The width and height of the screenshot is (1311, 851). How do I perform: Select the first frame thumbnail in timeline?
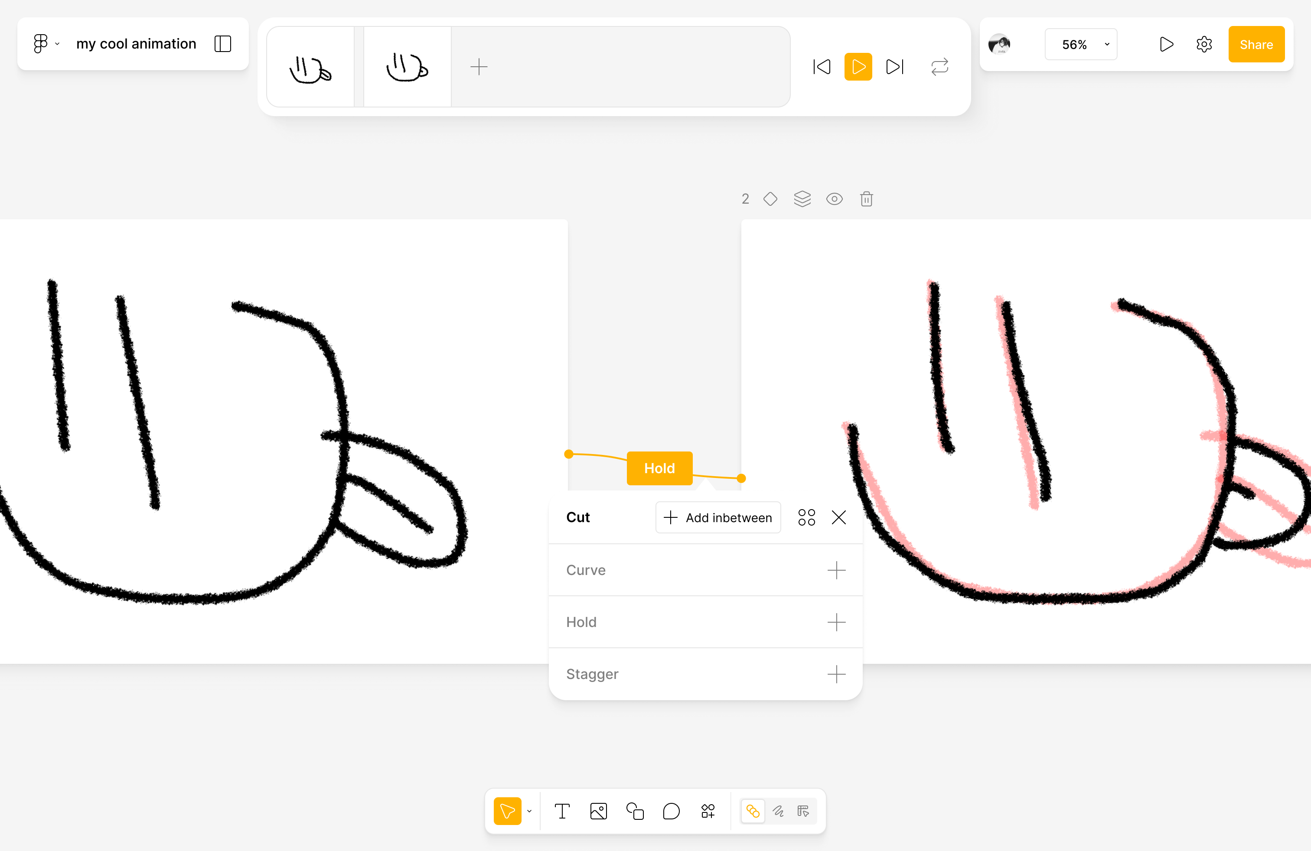coord(310,67)
